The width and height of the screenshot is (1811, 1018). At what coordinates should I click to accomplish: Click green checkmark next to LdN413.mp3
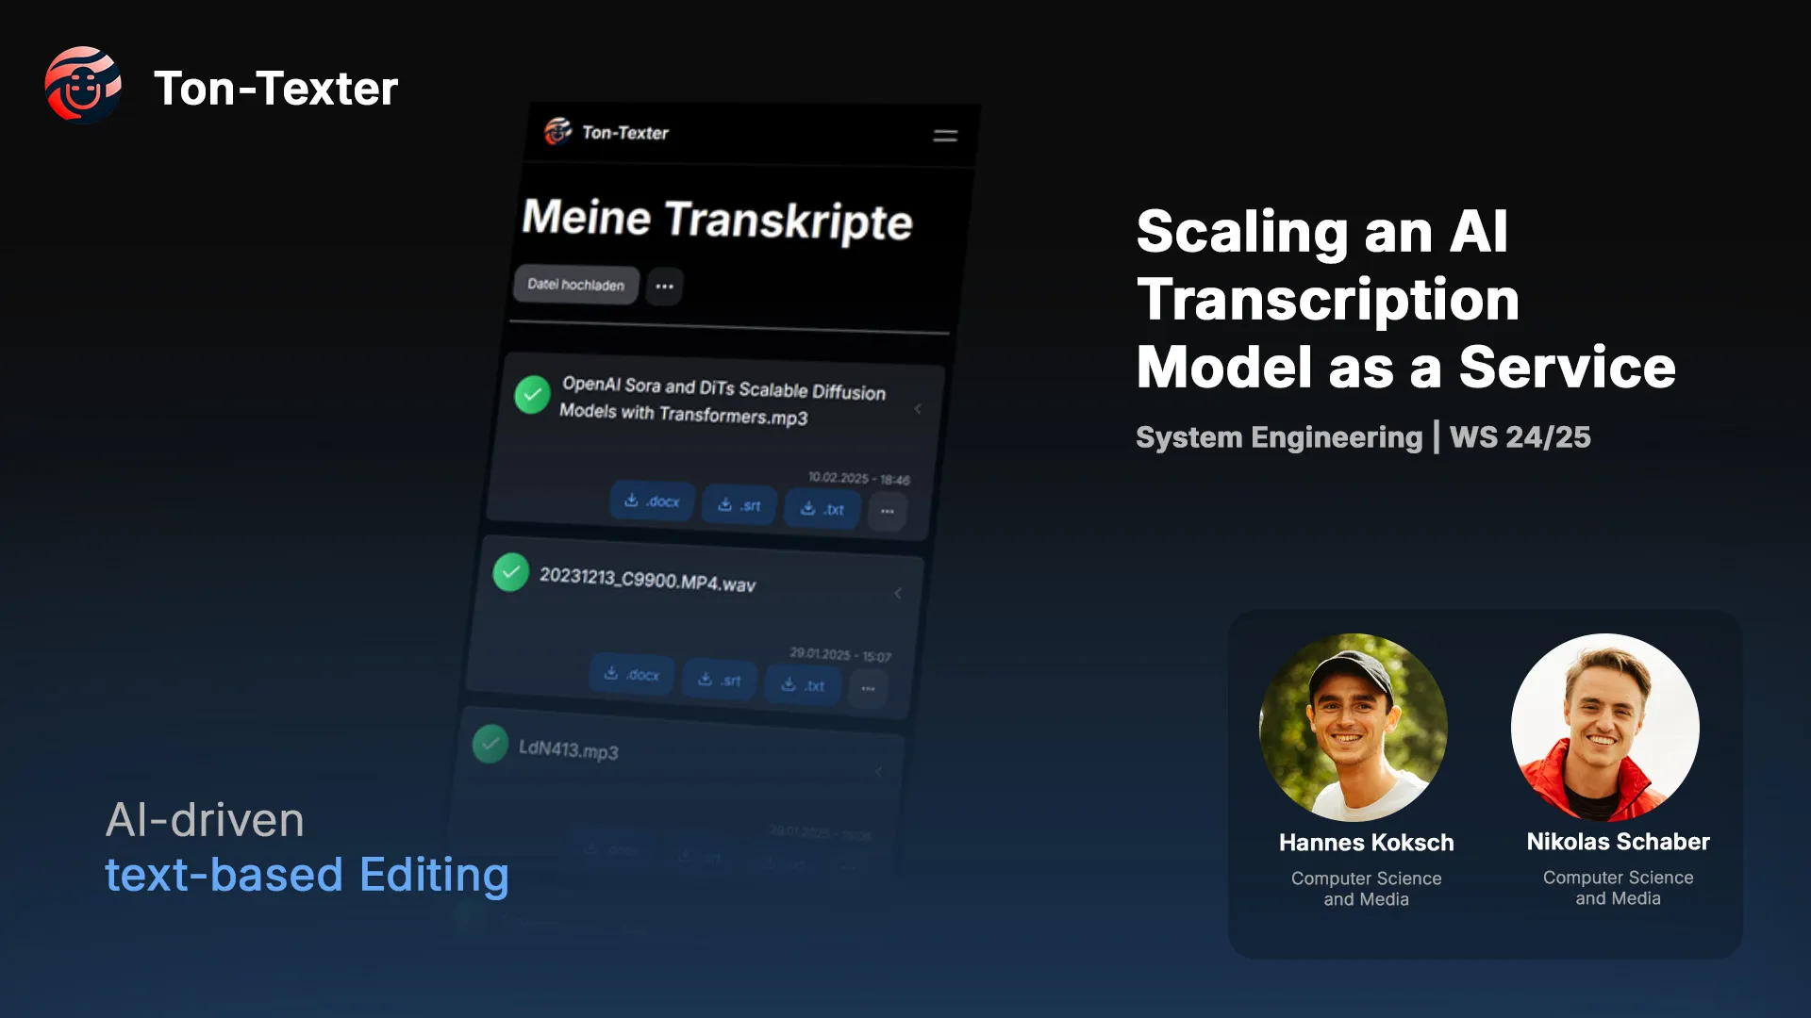coord(490,744)
